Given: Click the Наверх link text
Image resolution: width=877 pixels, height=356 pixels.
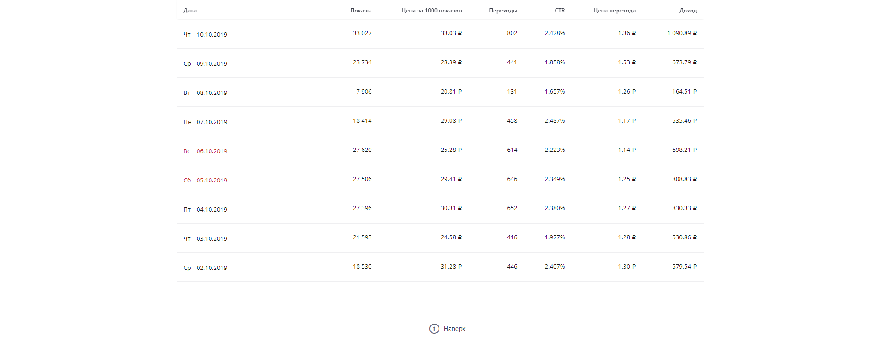Looking at the screenshot, I should click(x=454, y=329).
